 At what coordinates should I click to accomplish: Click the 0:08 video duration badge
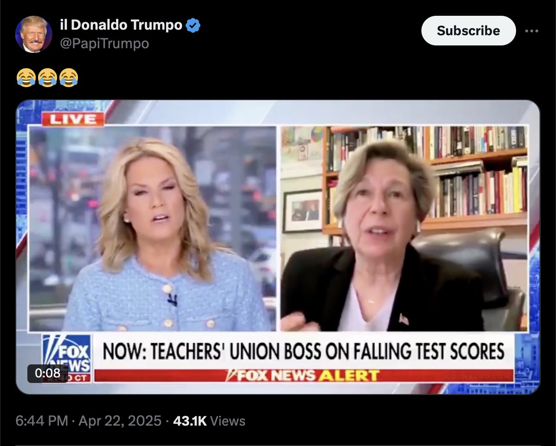(47, 373)
